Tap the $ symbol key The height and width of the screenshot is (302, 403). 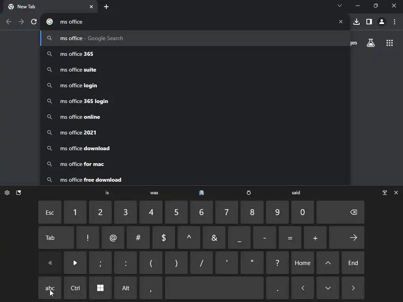pyautogui.click(x=163, y=238)
